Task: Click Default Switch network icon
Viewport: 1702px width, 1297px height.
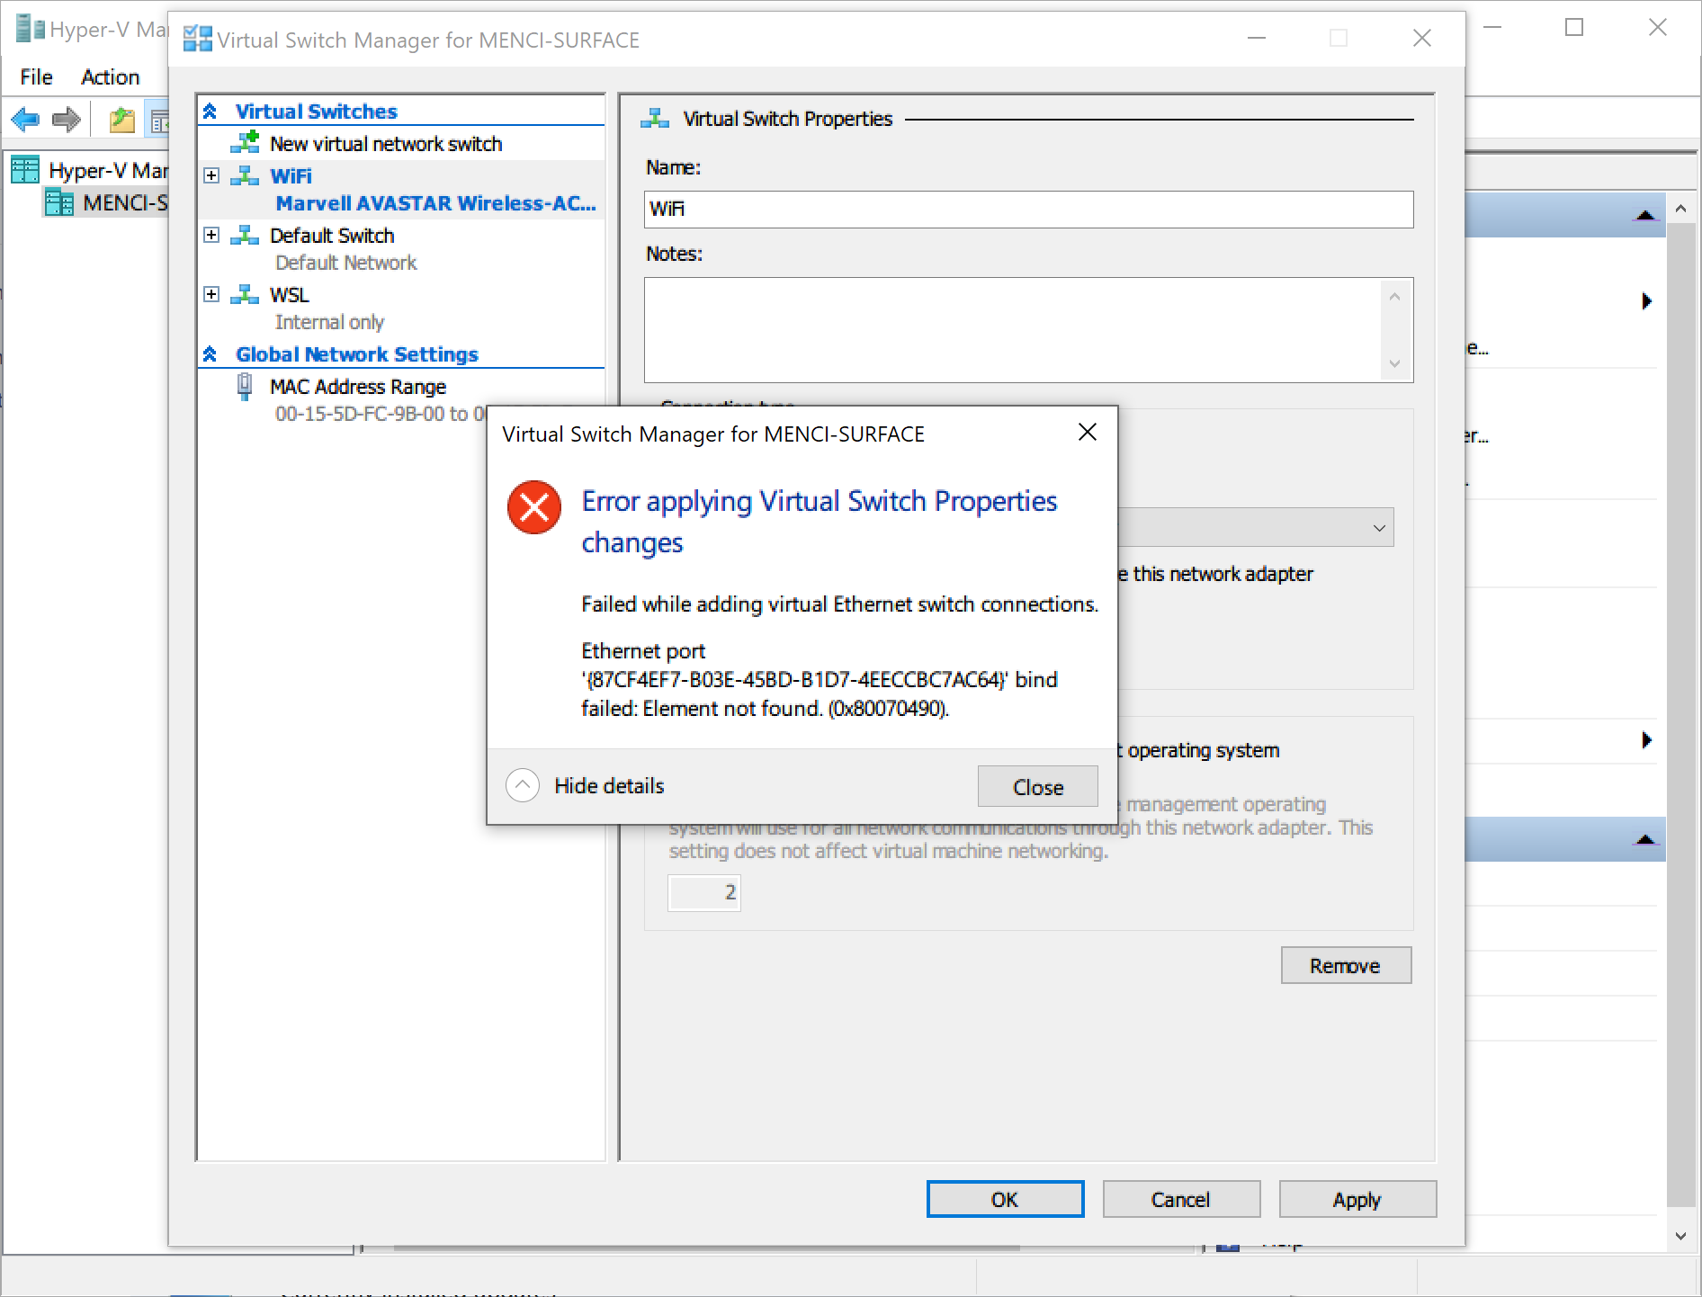Action: click(x=245, y=235)
